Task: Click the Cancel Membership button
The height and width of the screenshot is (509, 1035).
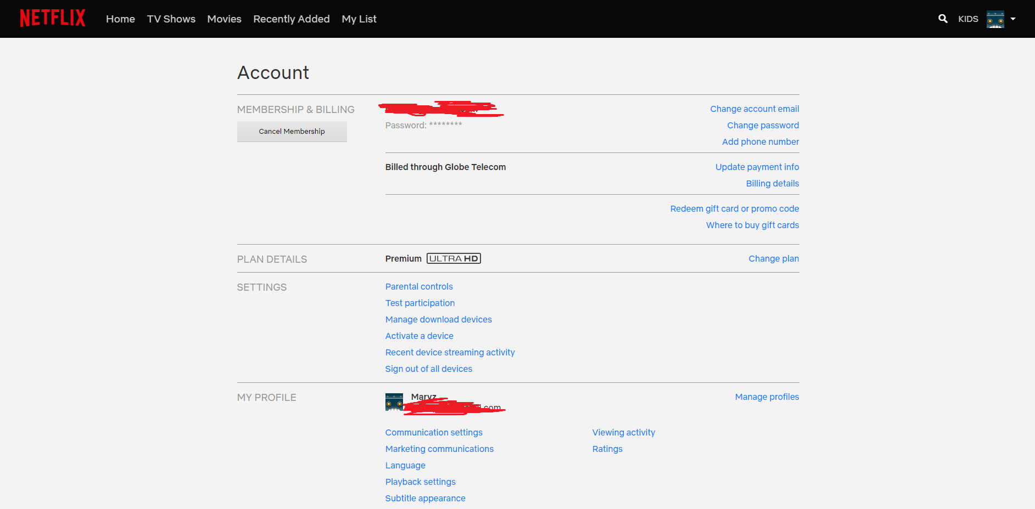Action: coord(292,132)
